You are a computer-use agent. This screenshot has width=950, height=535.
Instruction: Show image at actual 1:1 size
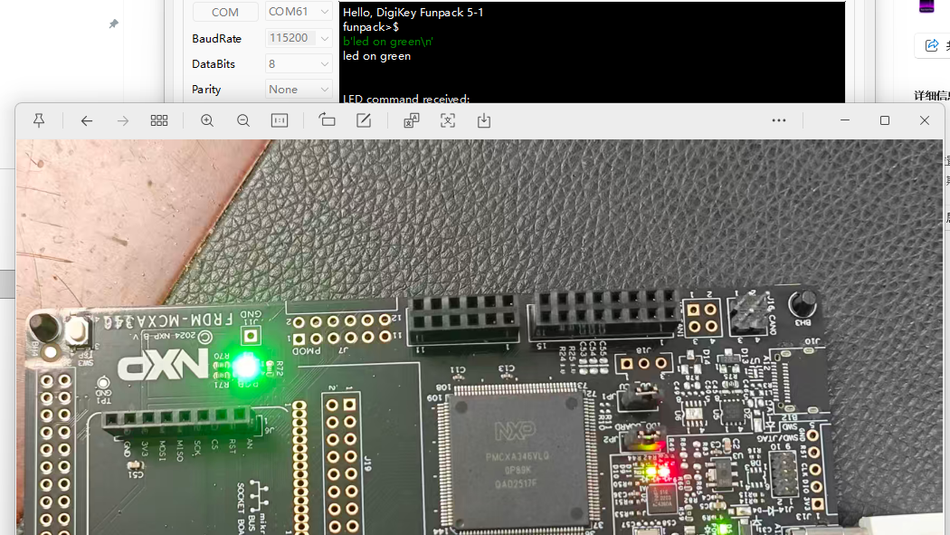pyautogui.click(x=280, y=120)
